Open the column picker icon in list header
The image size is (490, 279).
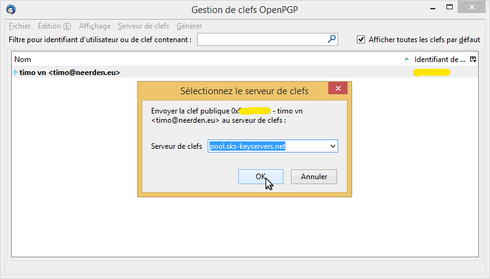473,60
